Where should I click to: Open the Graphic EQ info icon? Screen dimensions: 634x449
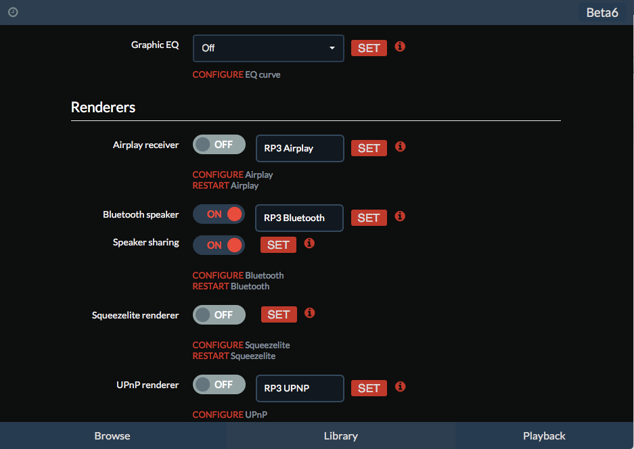pos(400,47)
